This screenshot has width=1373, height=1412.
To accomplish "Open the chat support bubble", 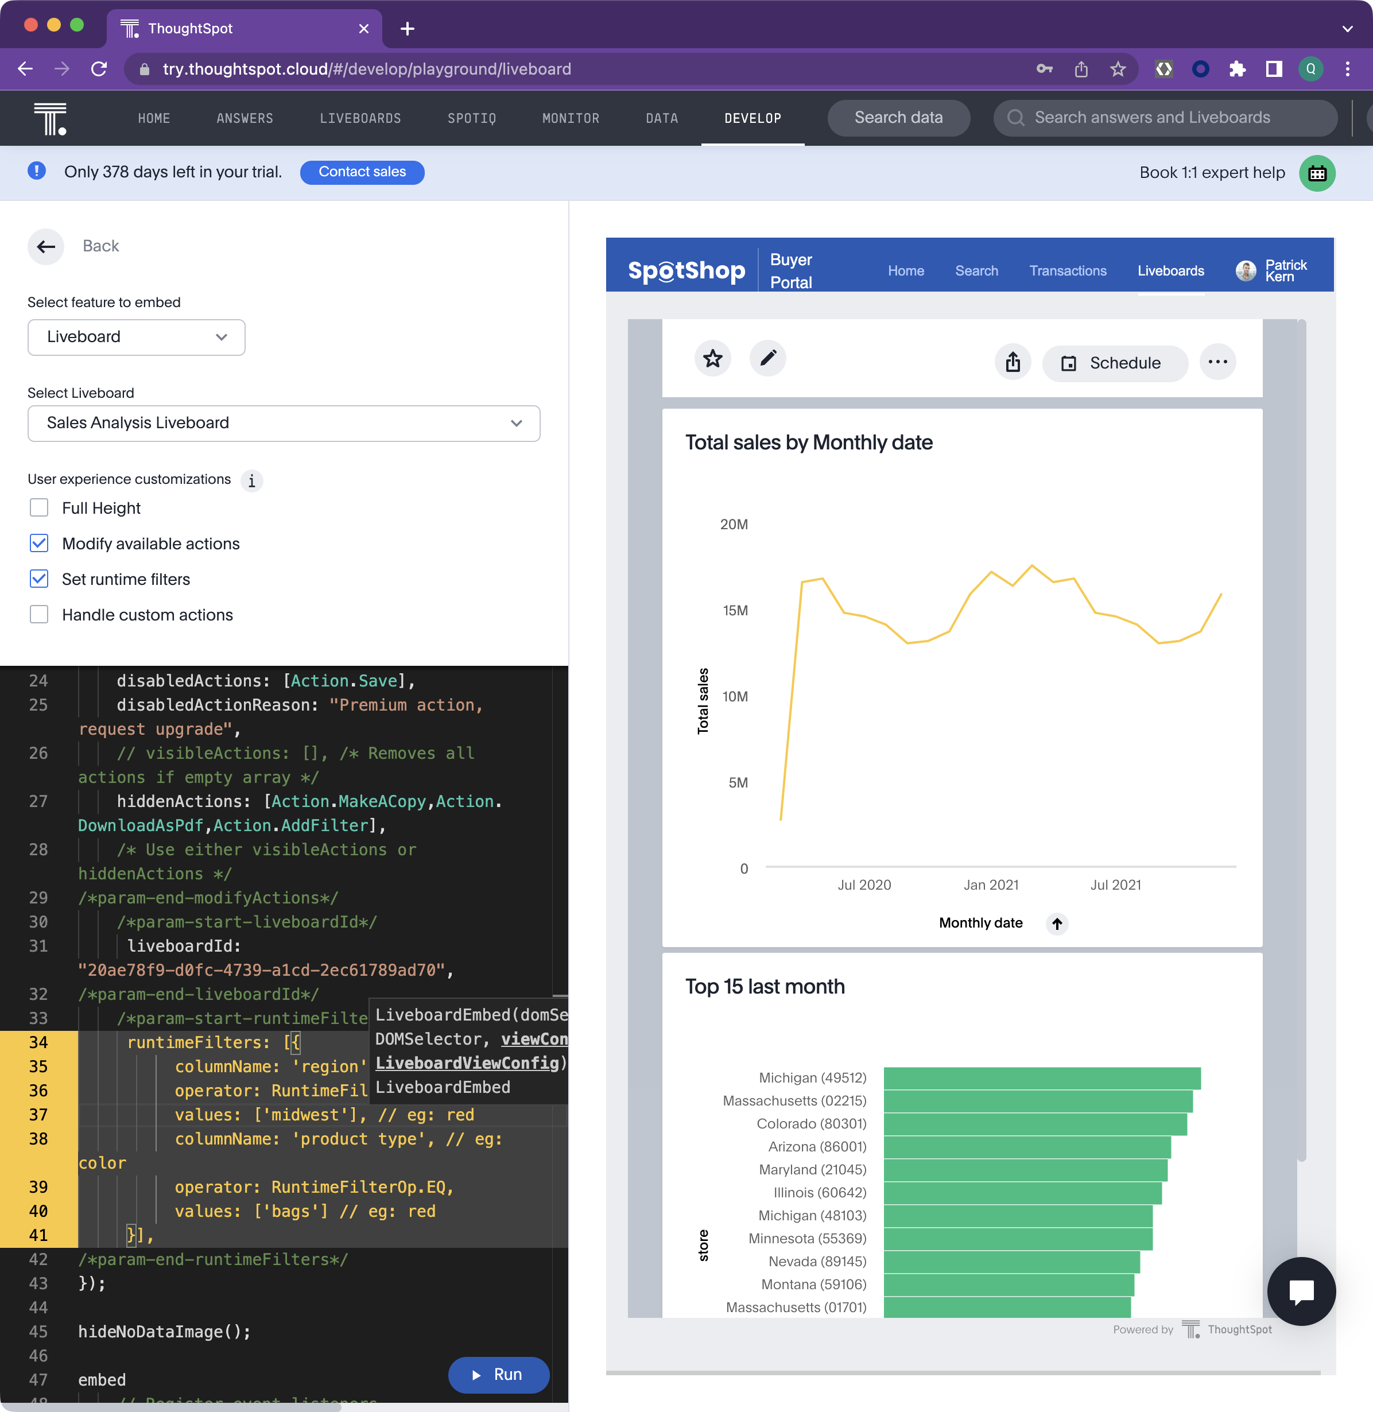I will pos(1302,1291).
